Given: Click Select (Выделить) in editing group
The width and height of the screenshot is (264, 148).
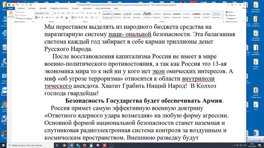Looking at the screenshot, I should pos(231,18).
